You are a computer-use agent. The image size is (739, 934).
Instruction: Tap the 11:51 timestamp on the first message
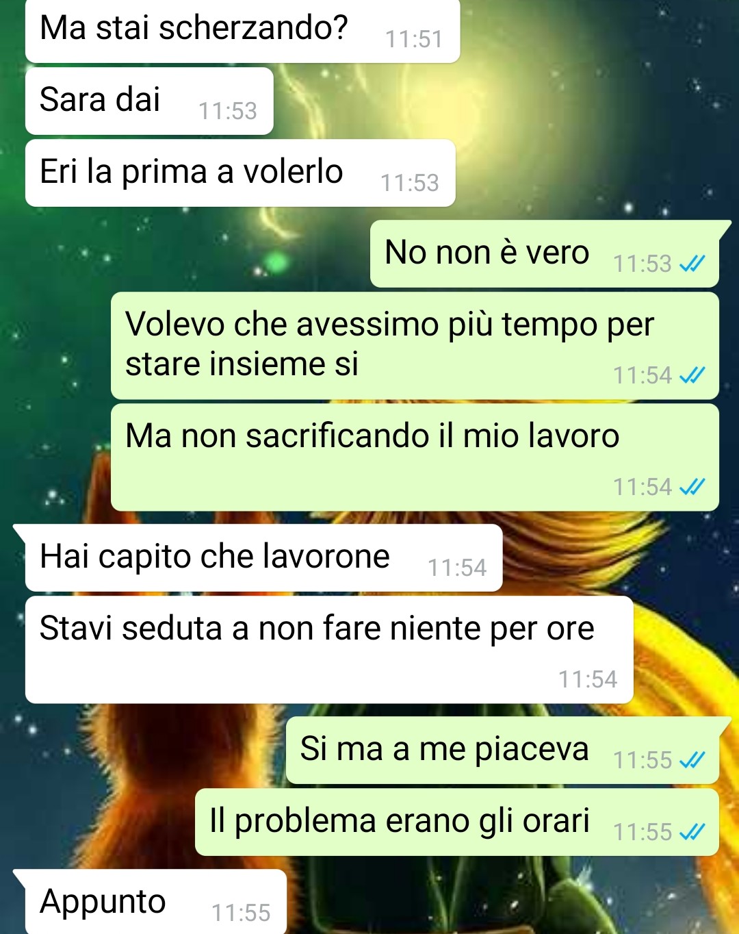click(x=414, y=40)
